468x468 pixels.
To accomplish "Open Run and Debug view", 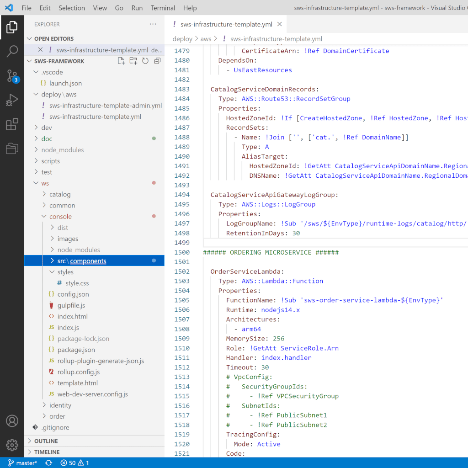I will point(12,100).
